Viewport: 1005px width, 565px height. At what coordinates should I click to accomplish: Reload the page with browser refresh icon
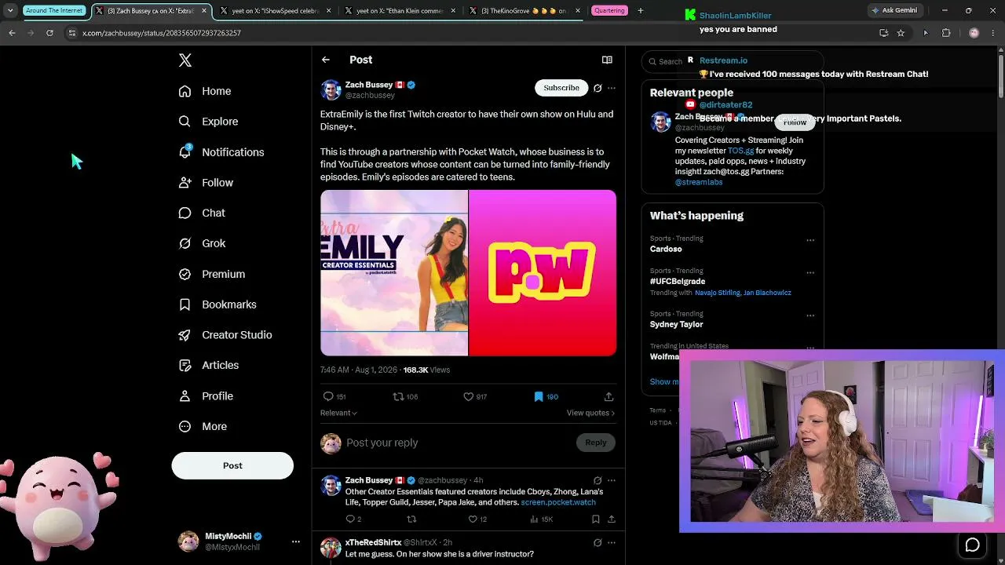point(49,33)
